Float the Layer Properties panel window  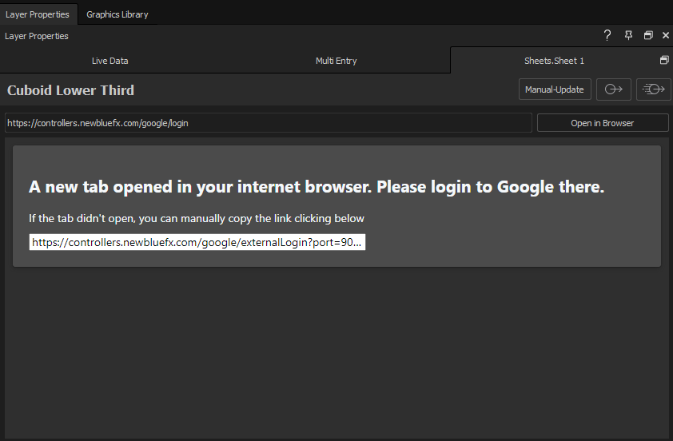tap(648, 36)
